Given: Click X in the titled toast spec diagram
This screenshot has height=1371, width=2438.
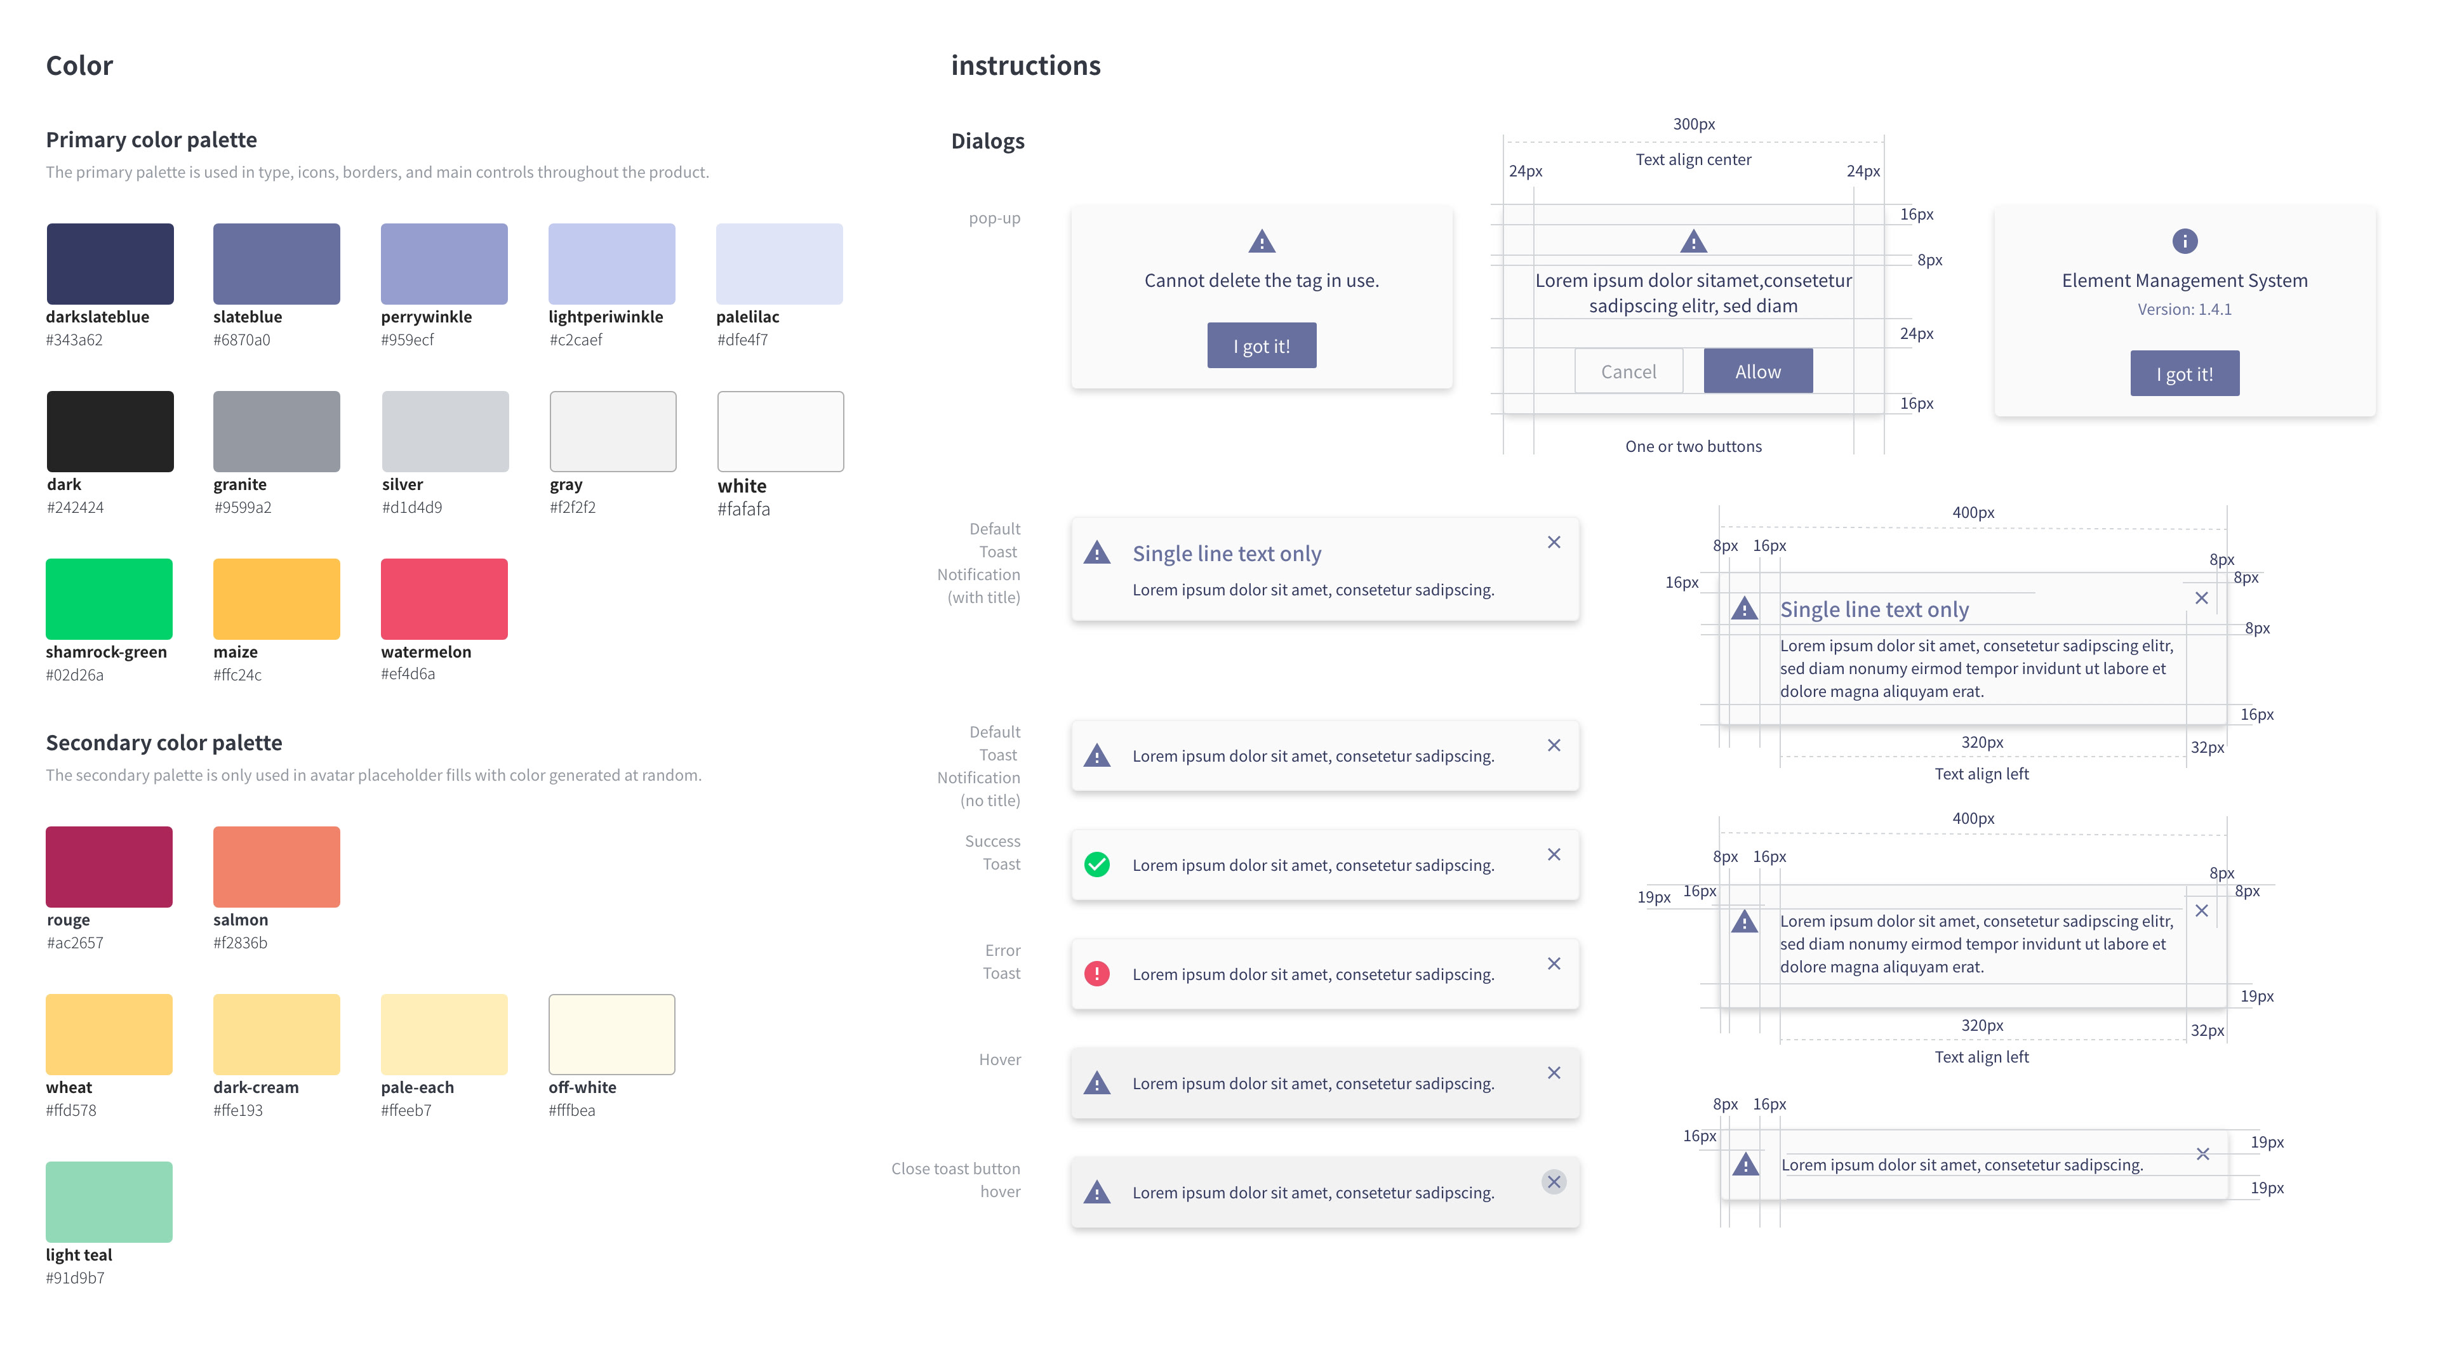Looking at the screenshot, I should coord(2201,598).
